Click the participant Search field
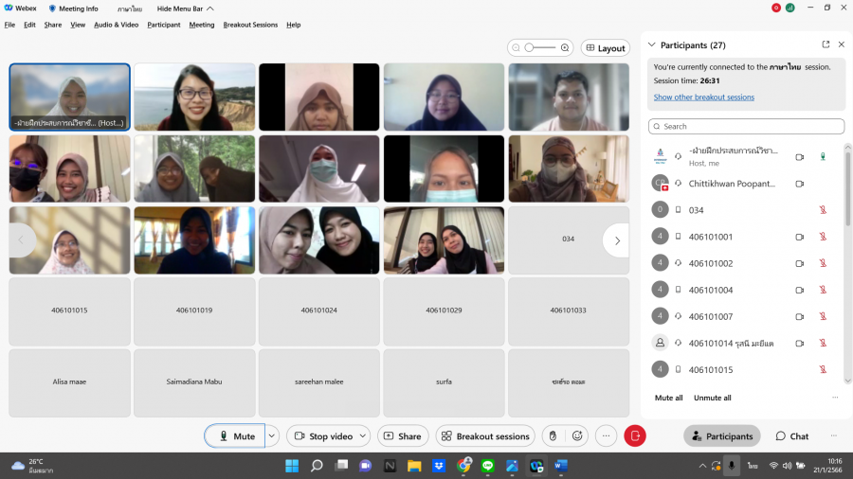 (746, 126)
